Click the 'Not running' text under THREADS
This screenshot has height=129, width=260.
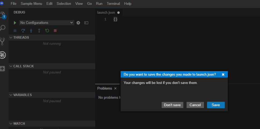(52, 44)
